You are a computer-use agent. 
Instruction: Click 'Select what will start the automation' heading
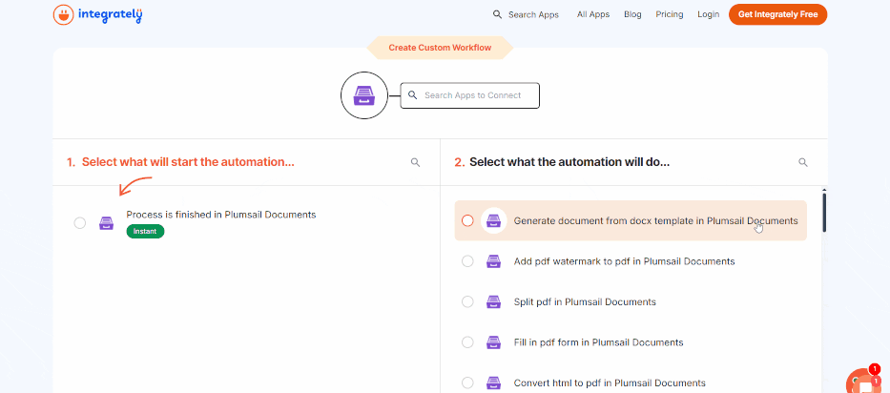pos(188,162)
